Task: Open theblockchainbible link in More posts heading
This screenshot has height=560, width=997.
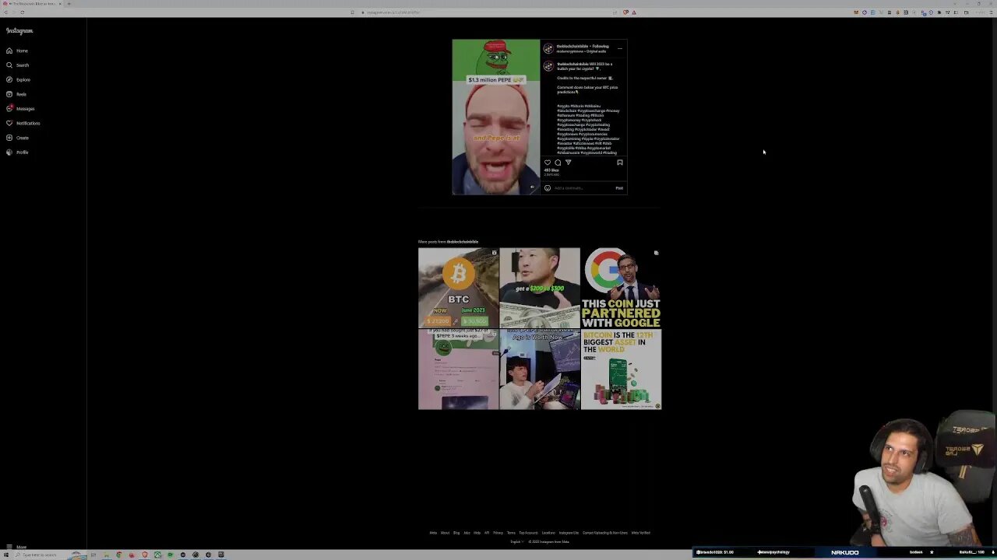Action: (x=463, y=242)
